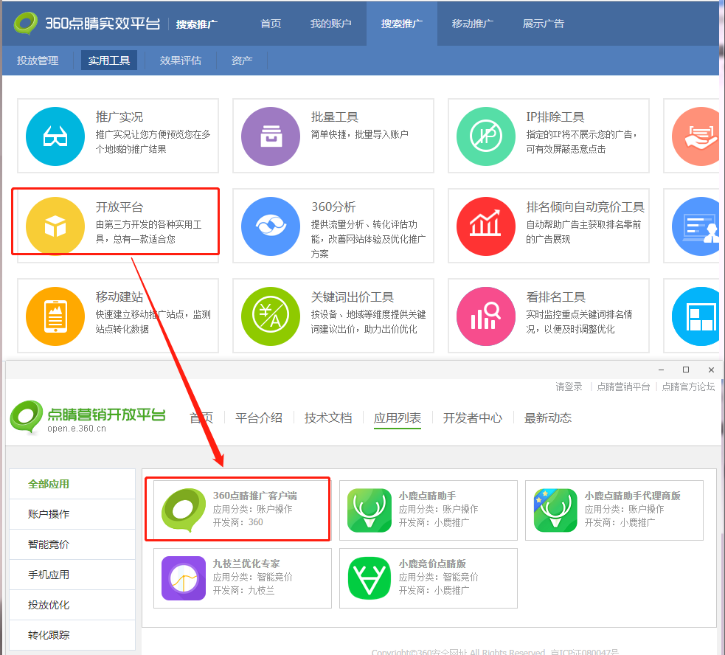The width and height of the screenshot is (725, 655).
Task: Click the 小鹿点睛助手 app title
Action: click(x=427, y=496)
